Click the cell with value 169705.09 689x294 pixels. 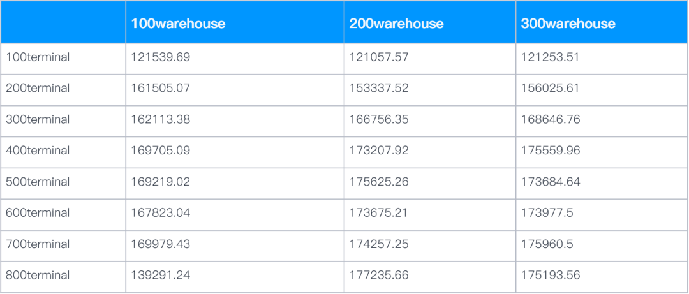coord(160,151)
